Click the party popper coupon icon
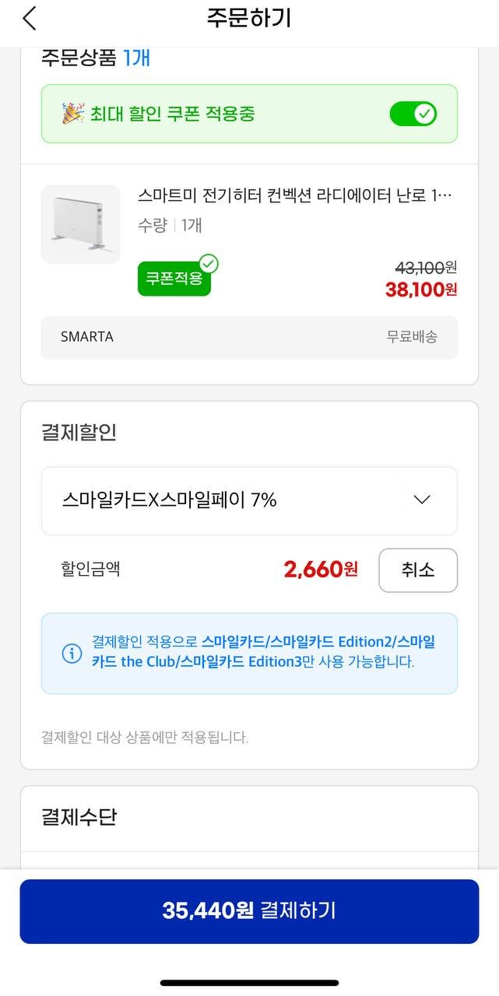The image size is (499, 996). click(x=72, y=114)
